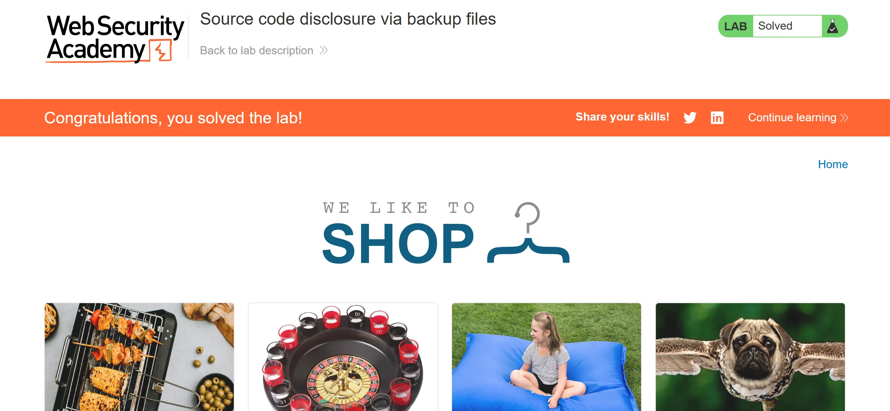
Task: Click the Solved status text
Action: [775, 26]
